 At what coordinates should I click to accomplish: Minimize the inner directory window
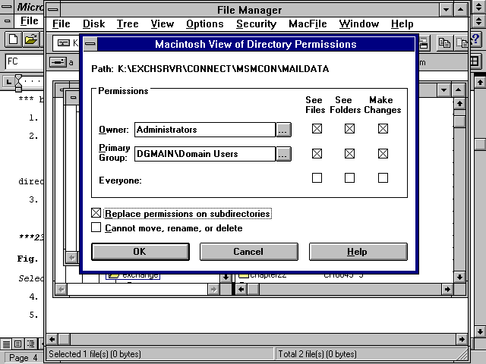click(x=443, y=90)
